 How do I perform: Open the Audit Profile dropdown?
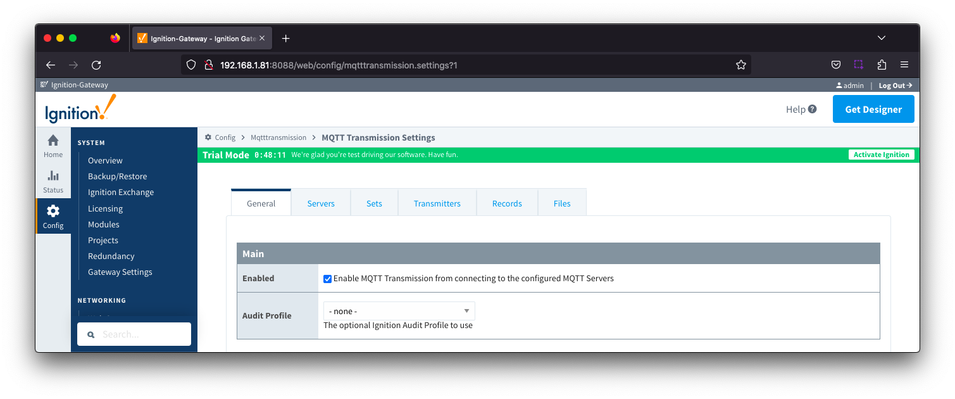(x=399, y=311)
